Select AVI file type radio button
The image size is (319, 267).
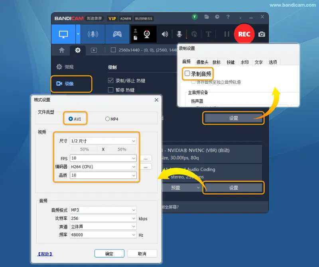coord(71,119)
